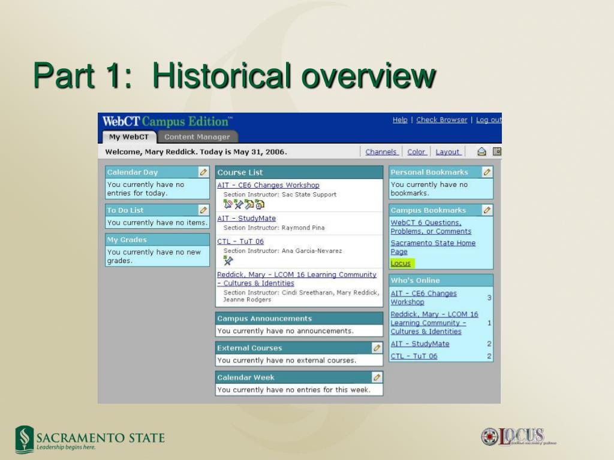Click 'Section Instructor: Raymond Pina' text
Viewport: 614px width, 460px height.
point(273,228)
